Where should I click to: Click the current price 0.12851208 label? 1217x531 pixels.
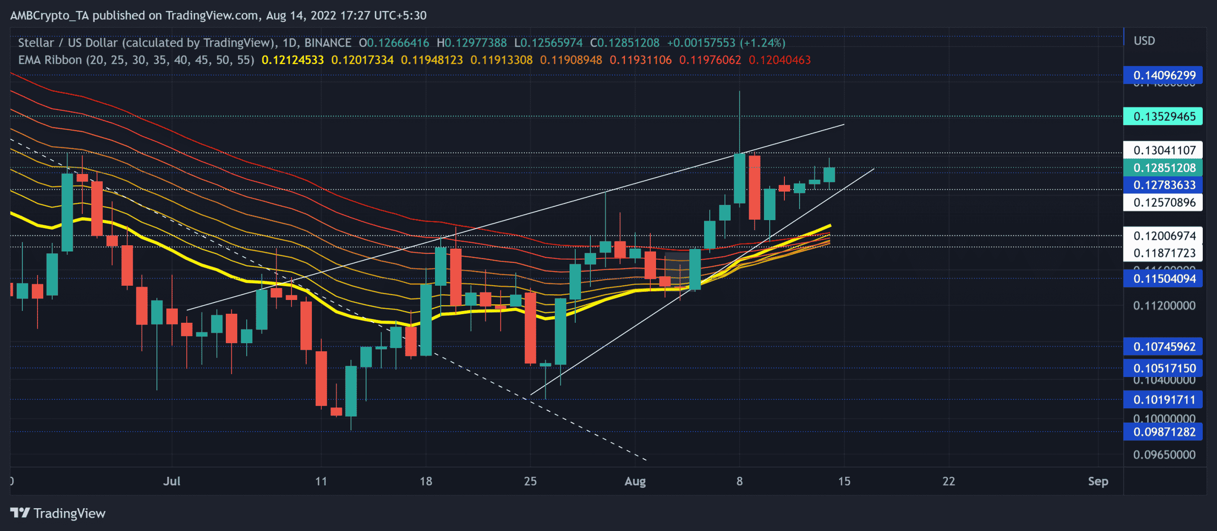pos(1163,167)
